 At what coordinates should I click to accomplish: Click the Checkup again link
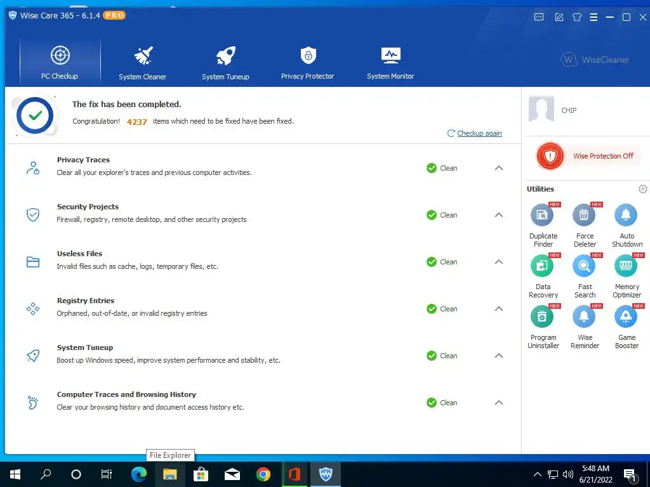pos(479,133)
